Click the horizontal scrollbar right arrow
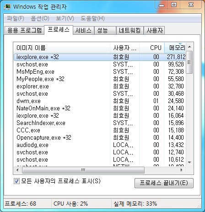The width and height of the screenshot is (205, 212). pyautogui.click(x=181, y=170)
